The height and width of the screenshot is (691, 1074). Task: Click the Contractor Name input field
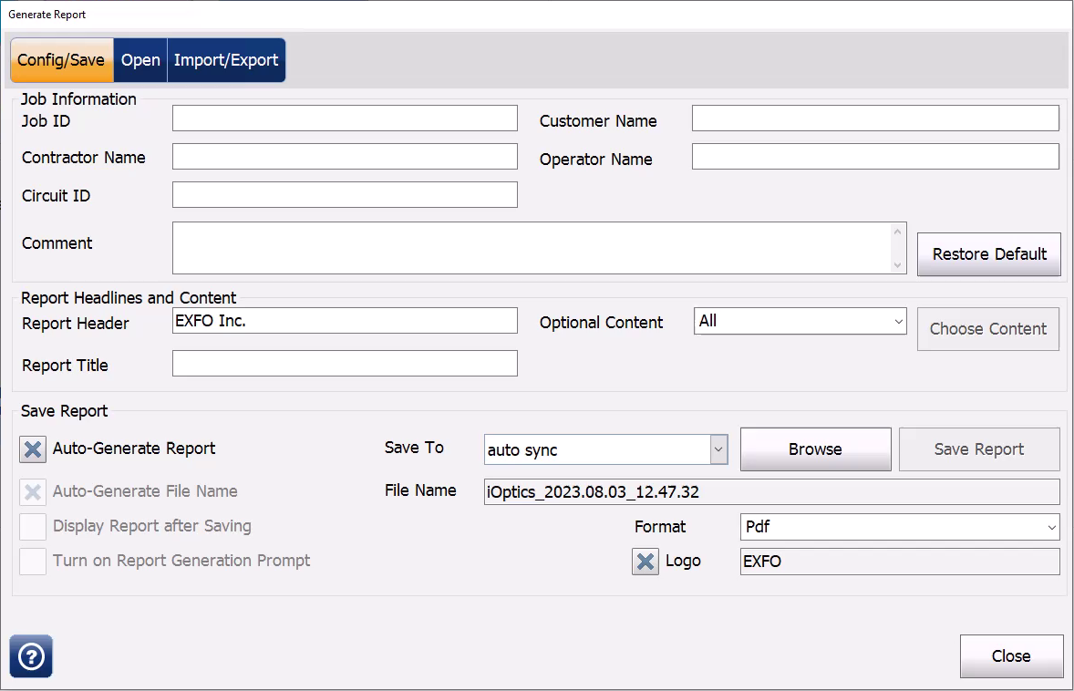coord(345,157)
